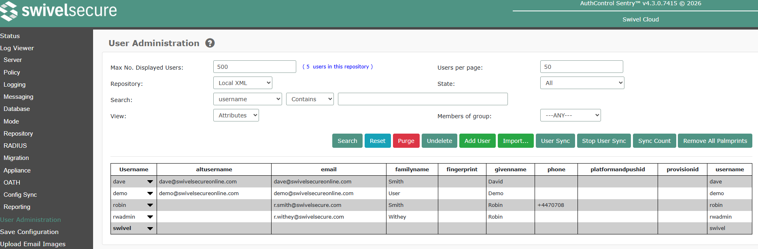Click the Search button
758x249 pixels.
click(347, 141)
